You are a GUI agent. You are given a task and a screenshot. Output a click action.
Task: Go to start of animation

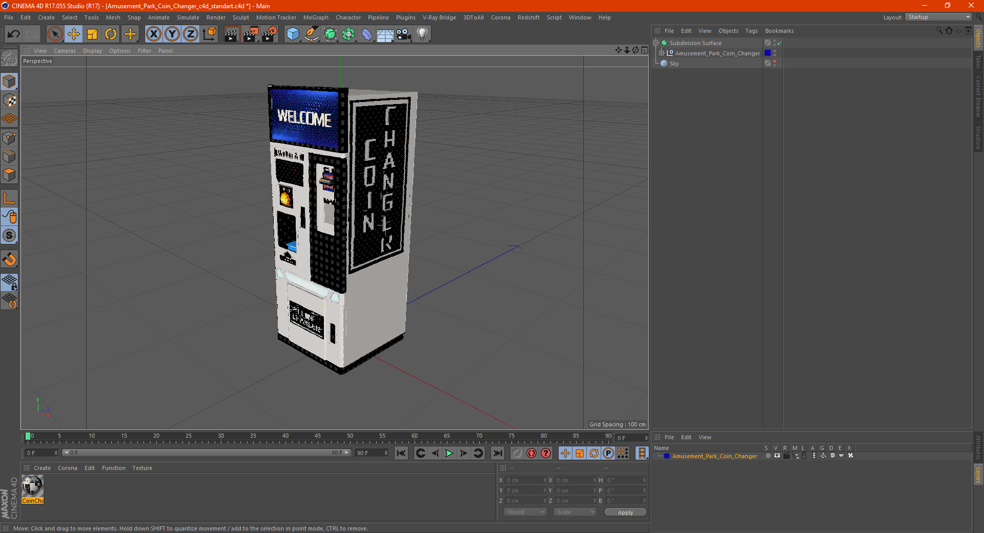click(401, 453)
